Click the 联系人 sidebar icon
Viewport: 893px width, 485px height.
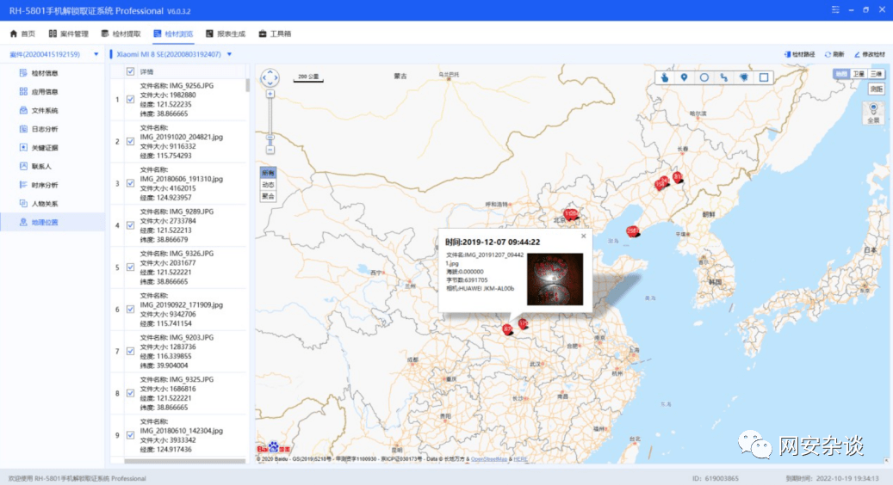[23, 166]
